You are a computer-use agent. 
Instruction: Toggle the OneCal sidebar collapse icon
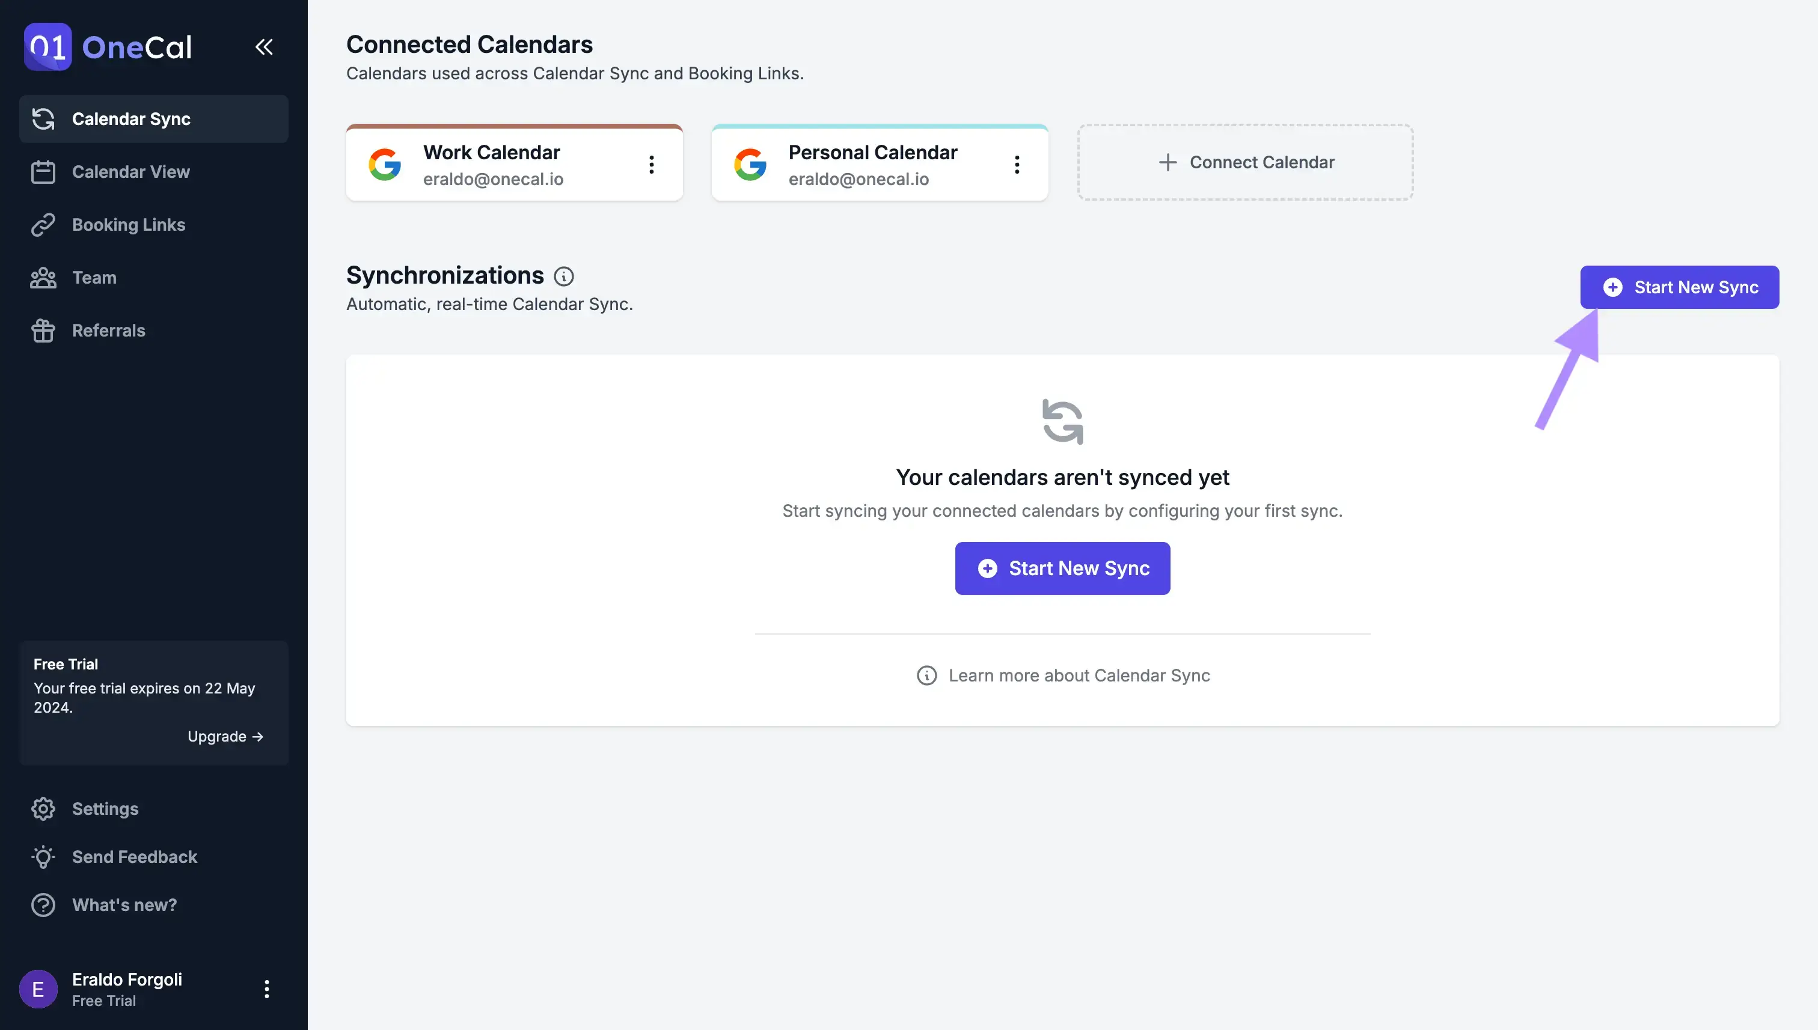(x=263, y=46)
